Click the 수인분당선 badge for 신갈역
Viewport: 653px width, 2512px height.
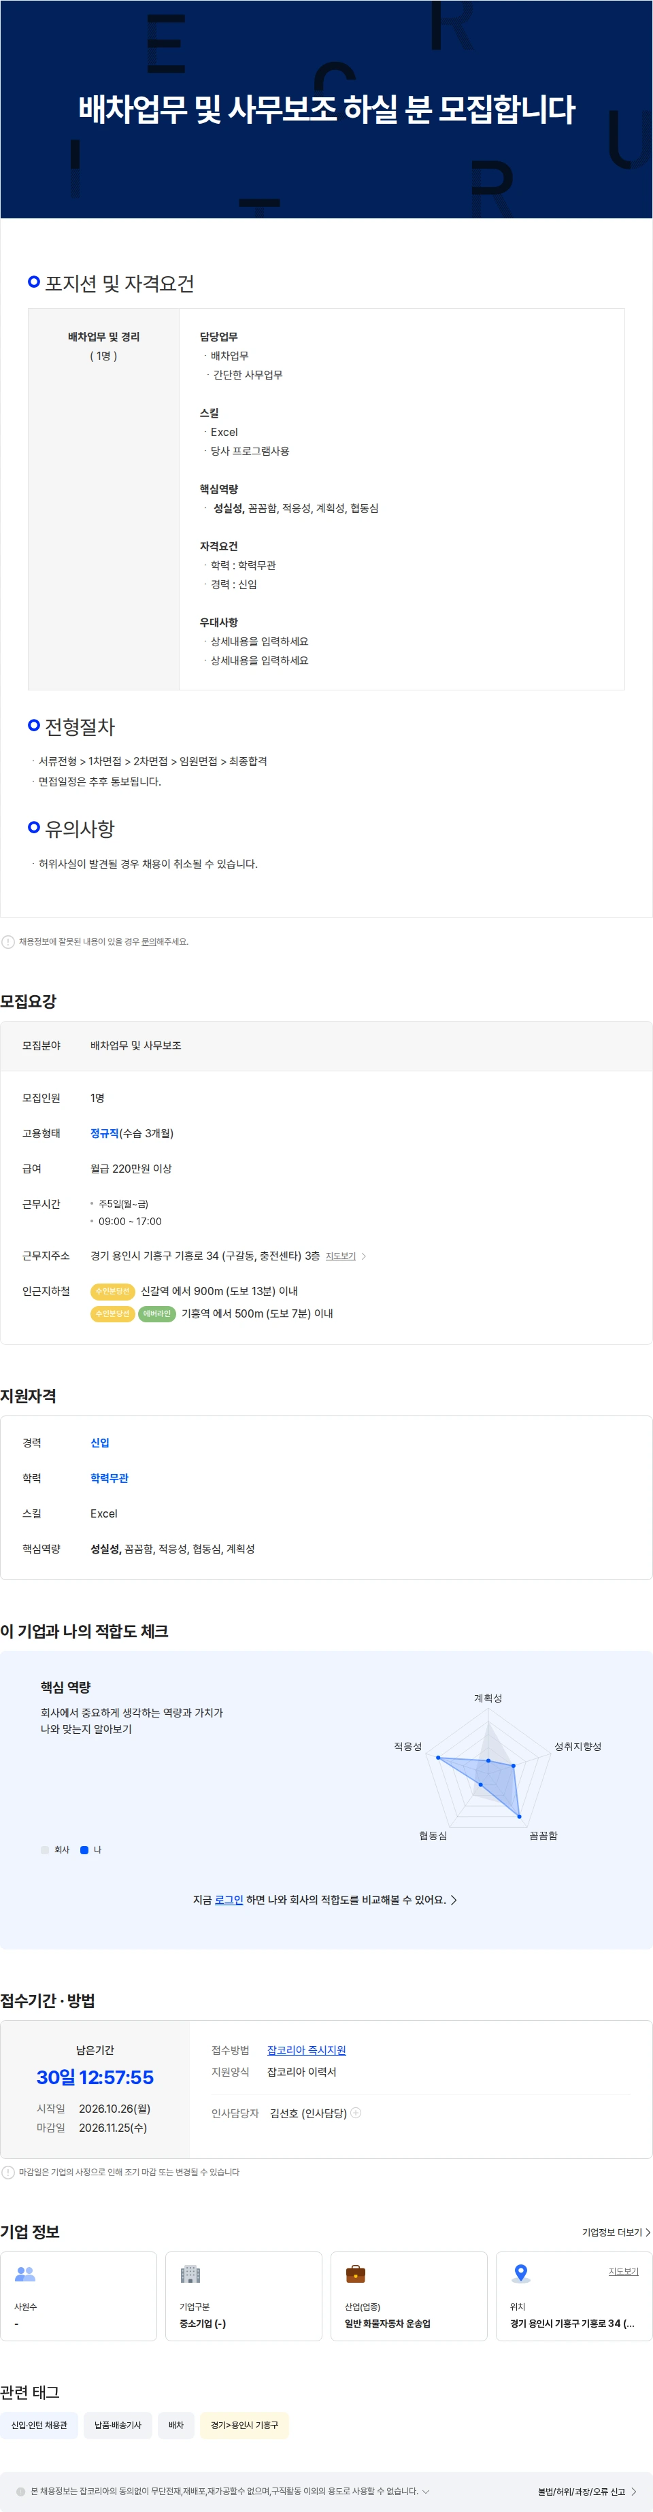pyautogui.click(x=112, y=1291)
